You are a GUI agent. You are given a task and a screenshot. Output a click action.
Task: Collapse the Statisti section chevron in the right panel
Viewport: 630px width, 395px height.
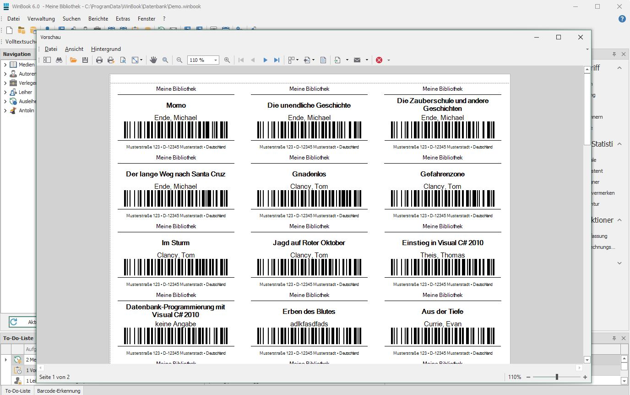(619, 144)
